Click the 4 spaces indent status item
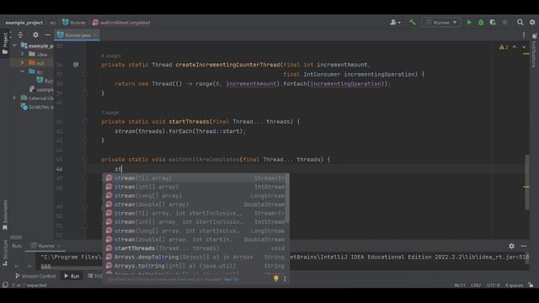 (514, 285)
